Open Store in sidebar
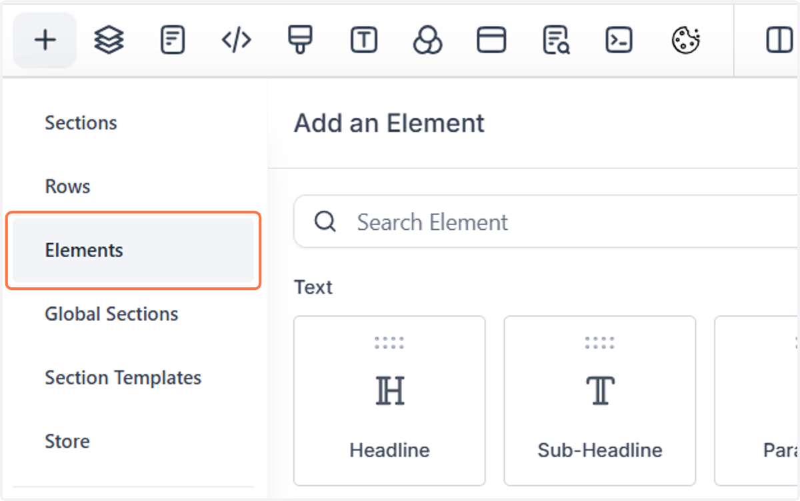This screenshot has width=800, height=501. (x=67, y=441)
